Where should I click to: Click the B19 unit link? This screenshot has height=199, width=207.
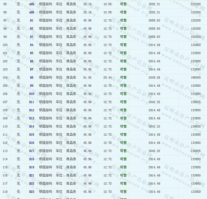coord(32,167)
